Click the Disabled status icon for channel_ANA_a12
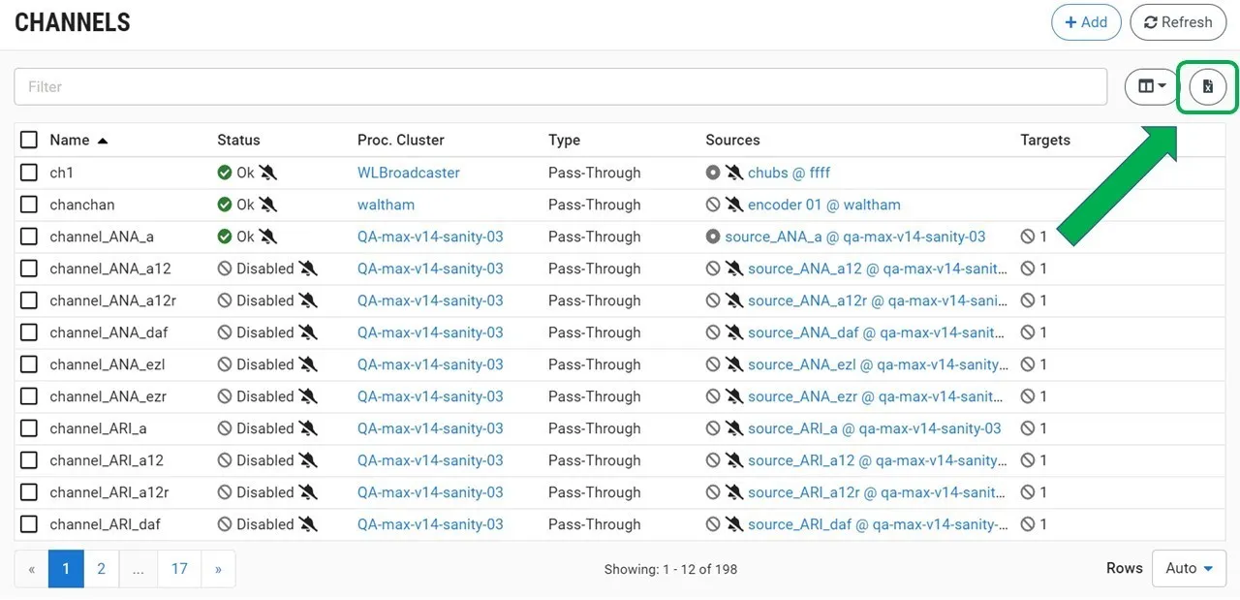Image resolution: width=1240 pixels, height=600 pixels. click(225, 268)
